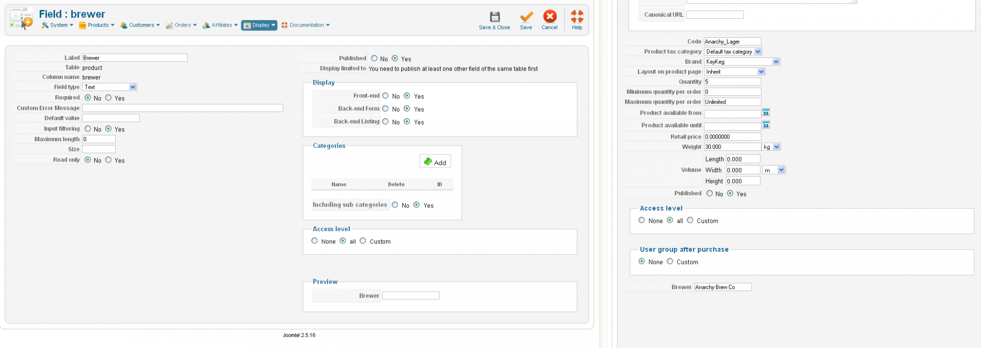Image resolution: width=981 pixels, height=348 pixels.
Task: Set product Published to No
Action: point(710,193)
